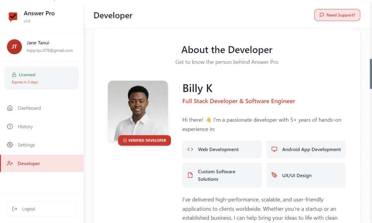Click the waving hand emoji
372x223 pixels.
coord(208,120)
